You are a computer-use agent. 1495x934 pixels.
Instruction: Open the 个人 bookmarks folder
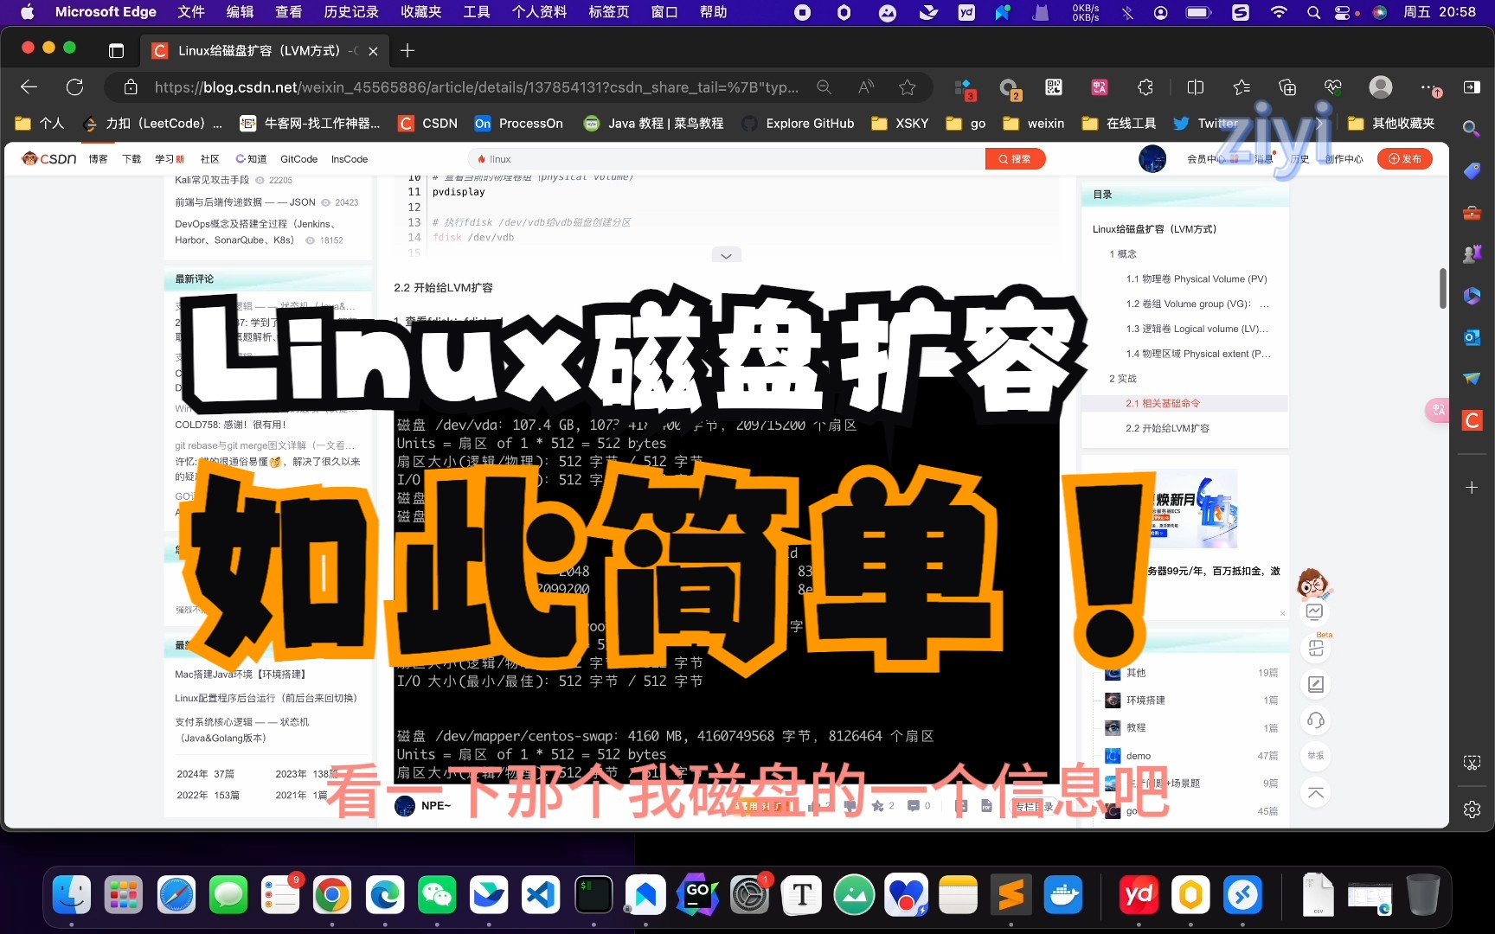(x=41, y=124)
